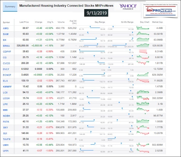Sort by the Day Range column header
This screenshot has height=157, width=181.
[100, 22]
